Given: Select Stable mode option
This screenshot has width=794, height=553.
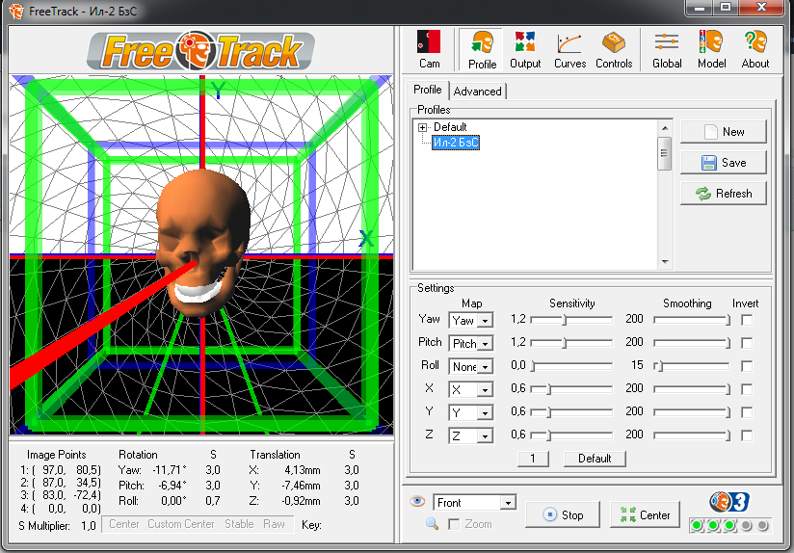Looking at the screenshot, I should [239, 524].
